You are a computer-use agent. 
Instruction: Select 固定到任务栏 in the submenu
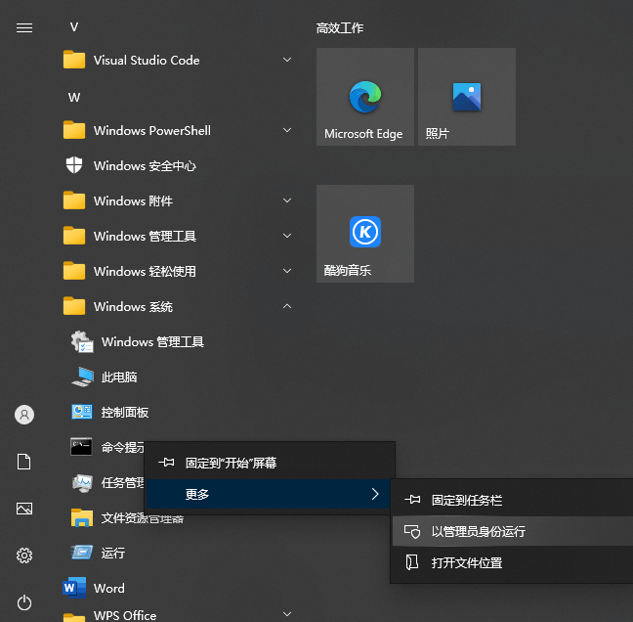(x=467, y=500)
